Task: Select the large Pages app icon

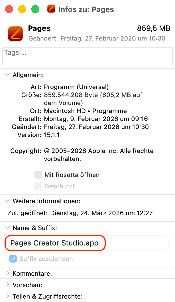Action: coord(15,33)
